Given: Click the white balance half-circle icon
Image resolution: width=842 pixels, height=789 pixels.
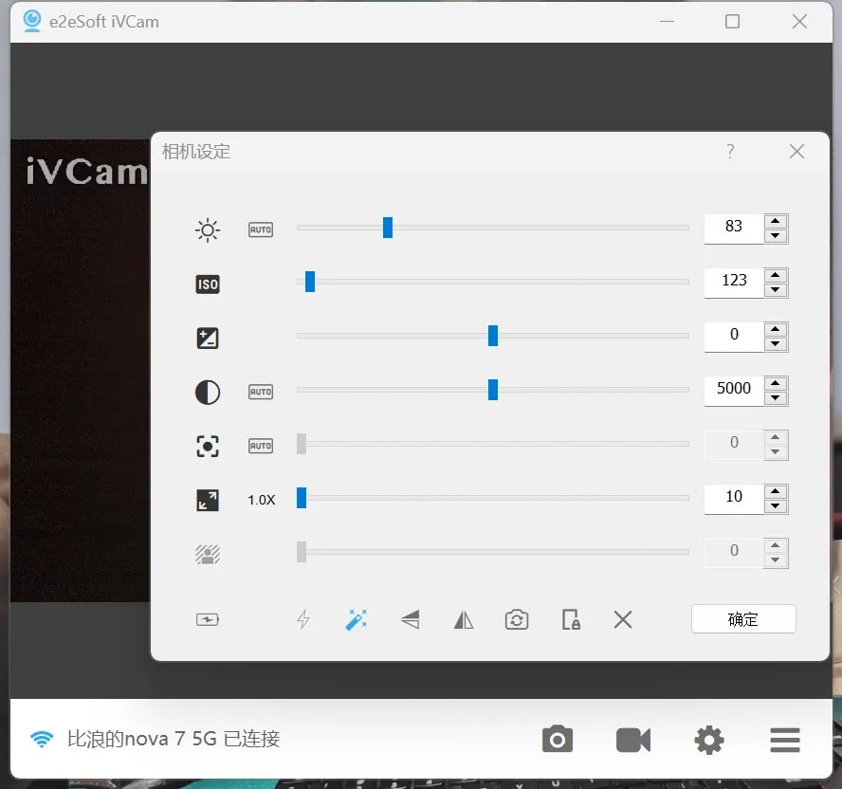Looking at the screenshot, I should click(x=208, y=392).
